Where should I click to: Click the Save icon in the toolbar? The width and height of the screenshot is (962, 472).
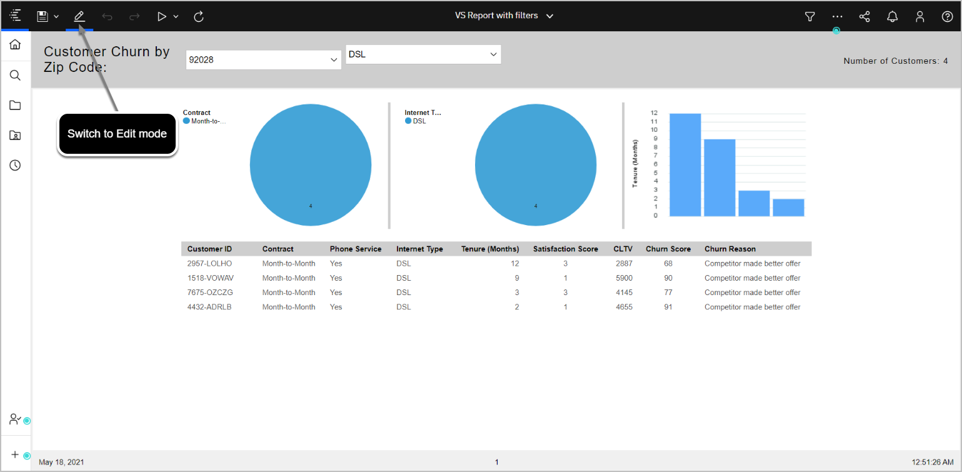click(43, 16)
